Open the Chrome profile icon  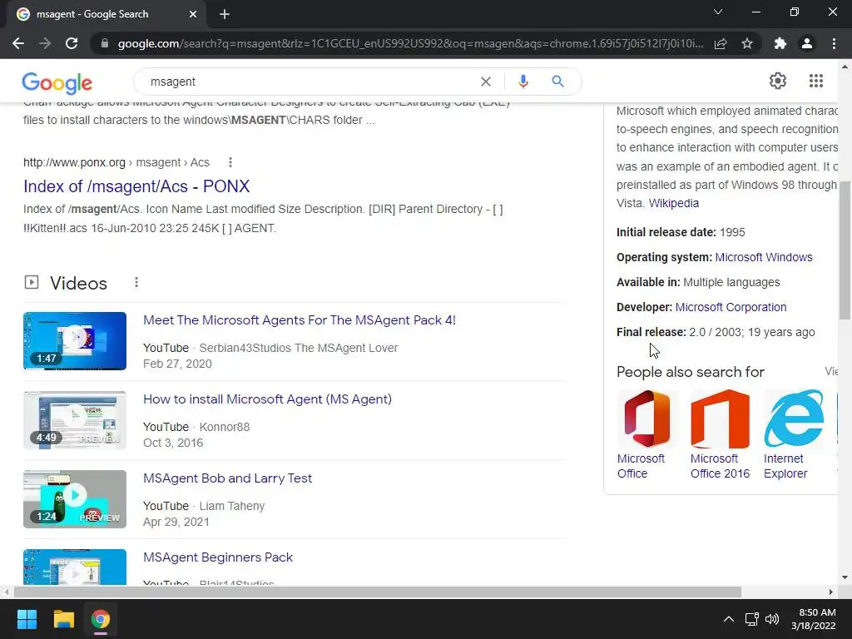point(807,43)
